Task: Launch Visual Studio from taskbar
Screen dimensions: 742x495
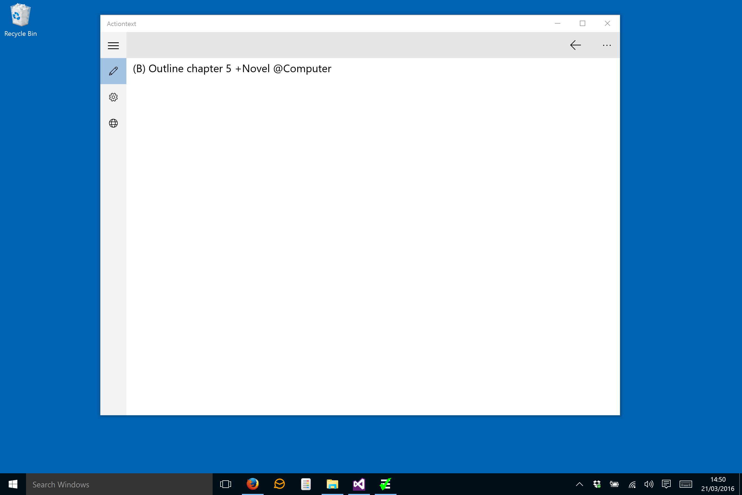Action: [359, 484]
